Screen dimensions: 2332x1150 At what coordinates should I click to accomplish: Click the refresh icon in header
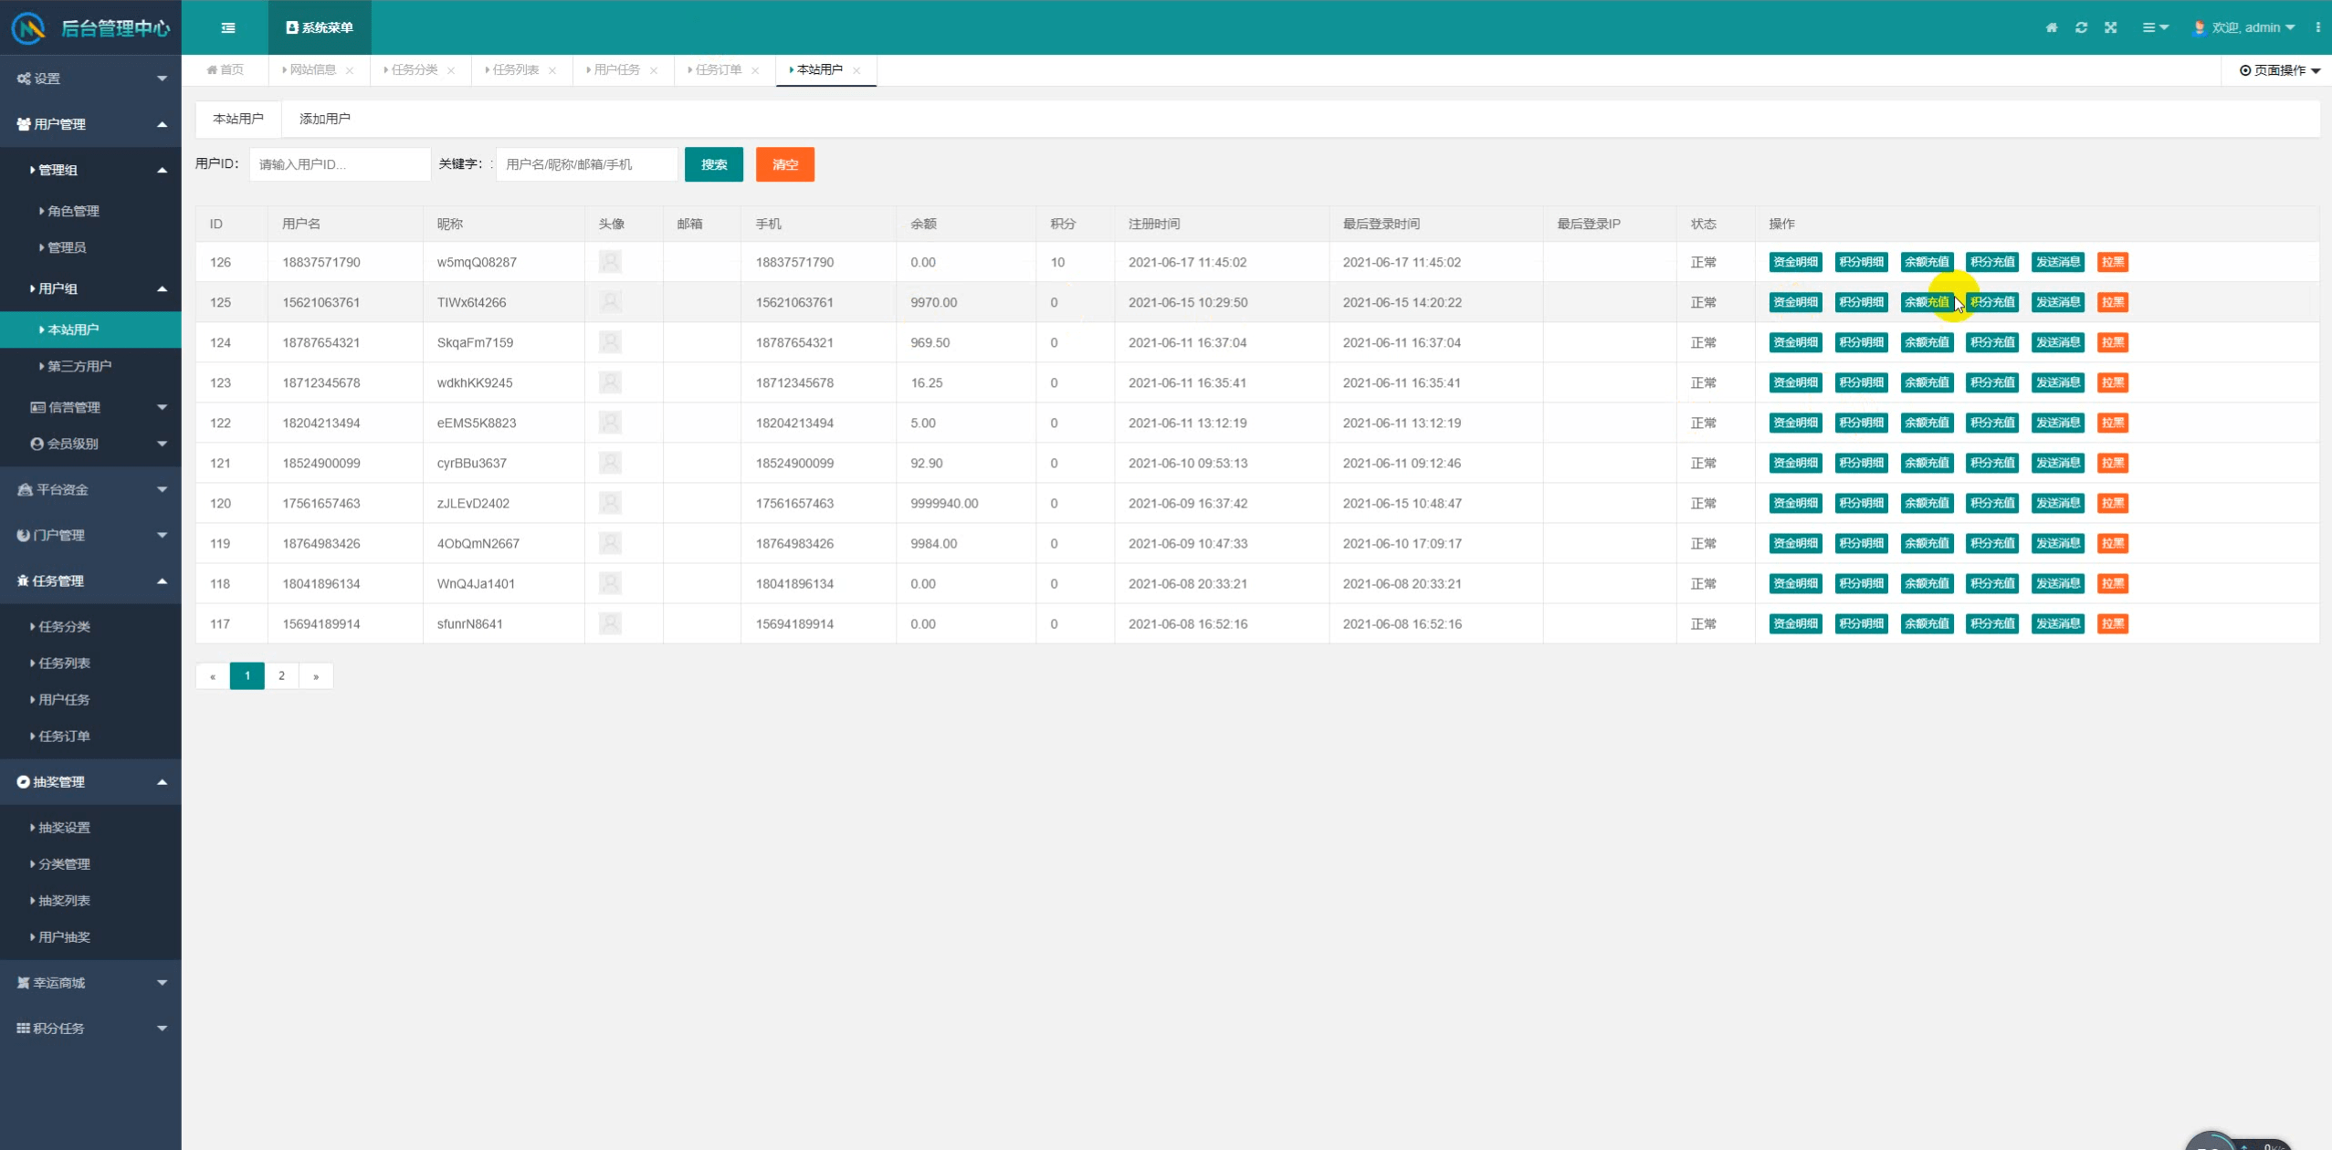point(2081,27)
